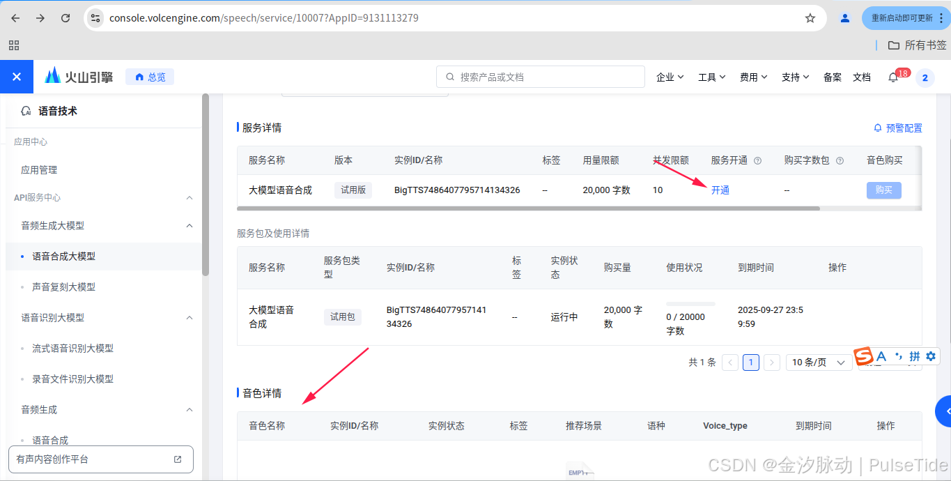Open 应用管理 in the sidebar
The height and width of the screenshot is (481, 951).
pos(39,170)
